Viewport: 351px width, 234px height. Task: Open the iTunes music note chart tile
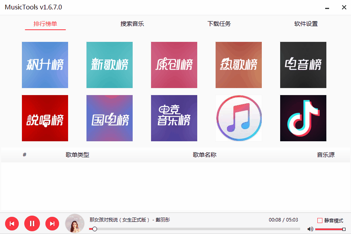point(239,118)
